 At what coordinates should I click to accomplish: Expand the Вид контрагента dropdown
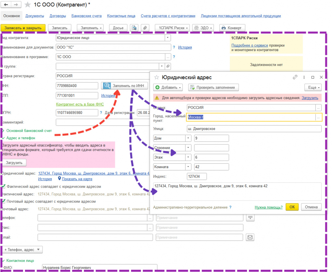(168, 38)
